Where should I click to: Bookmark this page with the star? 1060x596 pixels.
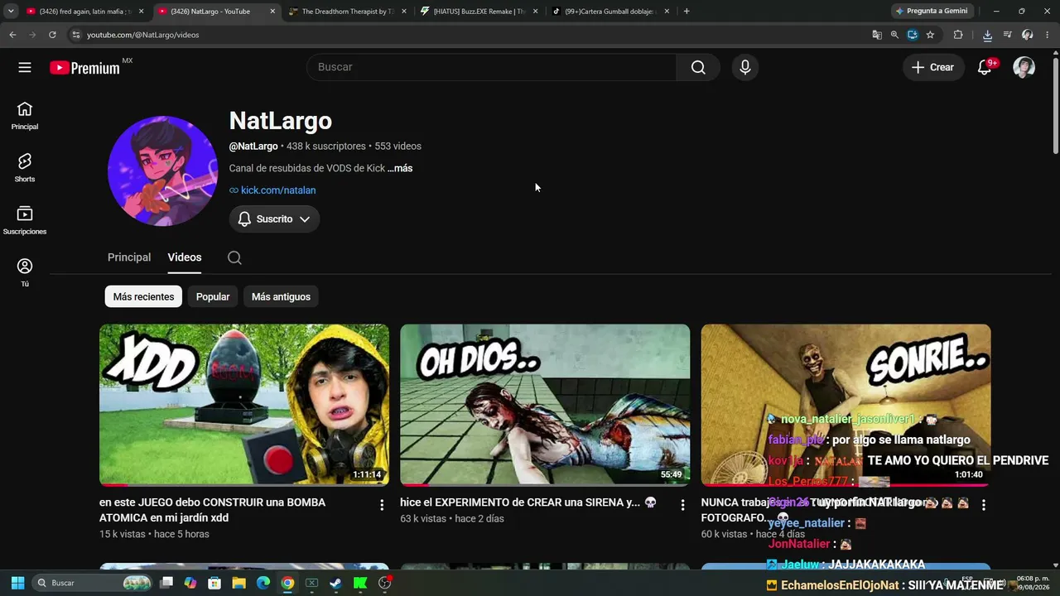click(x=930, y=35)
